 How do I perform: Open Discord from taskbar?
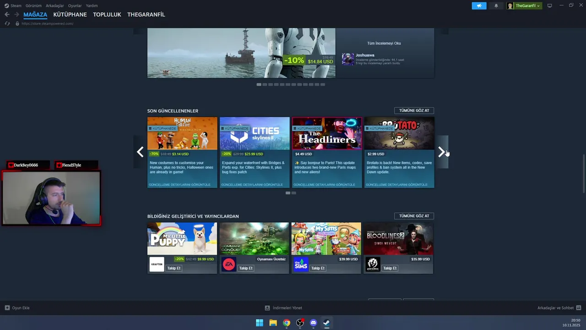click(x=313, y=323)
